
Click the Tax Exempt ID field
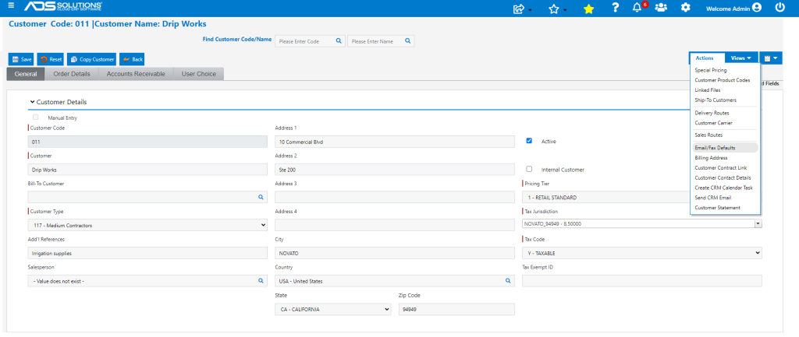click(x=642, y=281)
